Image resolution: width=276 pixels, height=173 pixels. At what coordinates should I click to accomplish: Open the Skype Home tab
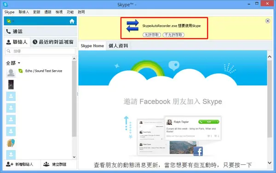(92, 46)
